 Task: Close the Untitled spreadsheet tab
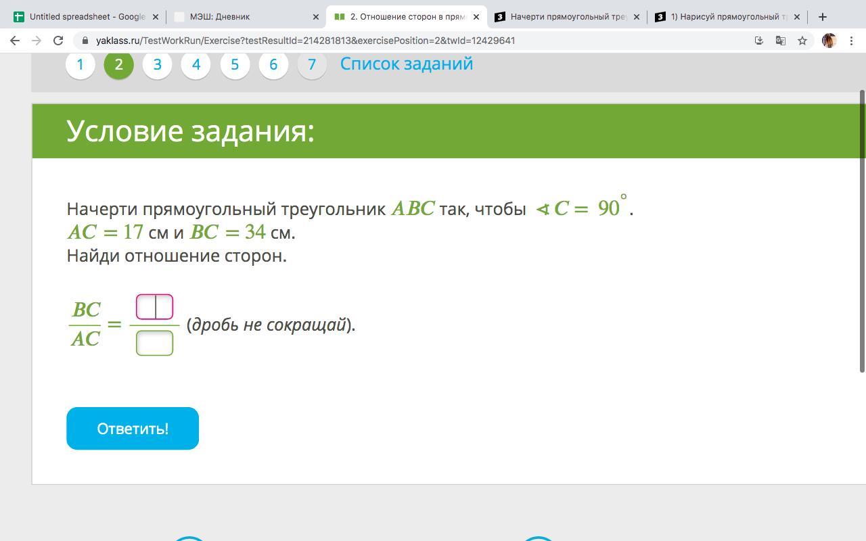coord(155,17)
